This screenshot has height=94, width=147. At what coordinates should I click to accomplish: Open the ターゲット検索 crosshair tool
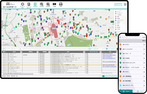(x=22, y=4)
